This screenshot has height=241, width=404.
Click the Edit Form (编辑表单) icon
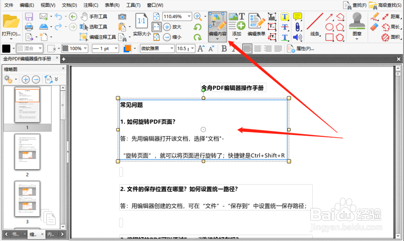pyautogui.click(x=257, y=25)
